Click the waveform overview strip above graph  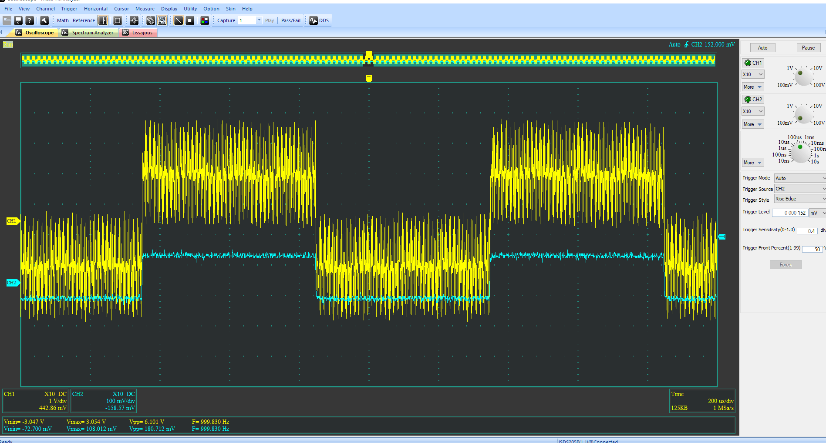pos(369,60)
